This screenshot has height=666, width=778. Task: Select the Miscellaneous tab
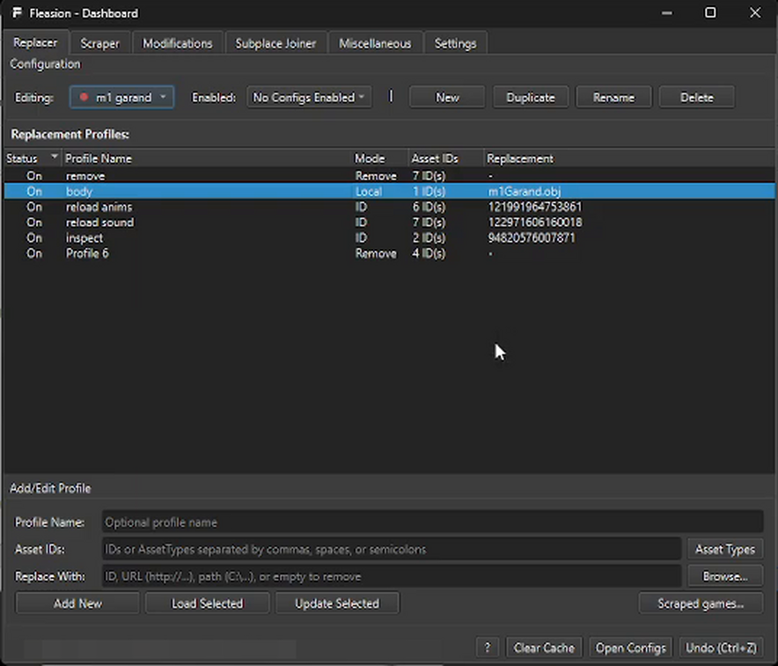375,44
